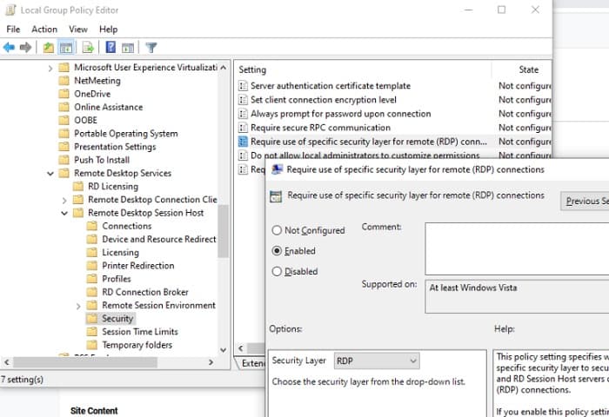Image resolution: width=609 pixels, height=417 pixels.
Task: Click the Local Group Policy Editor title icon
Action: click(x=10, y=10)
